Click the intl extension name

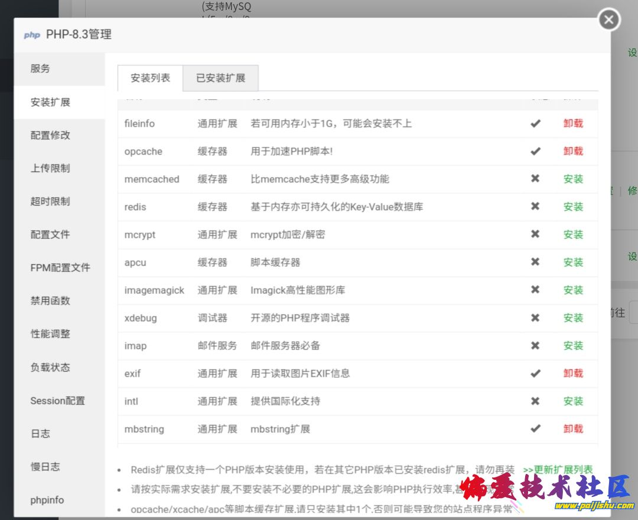pos(131,401)
